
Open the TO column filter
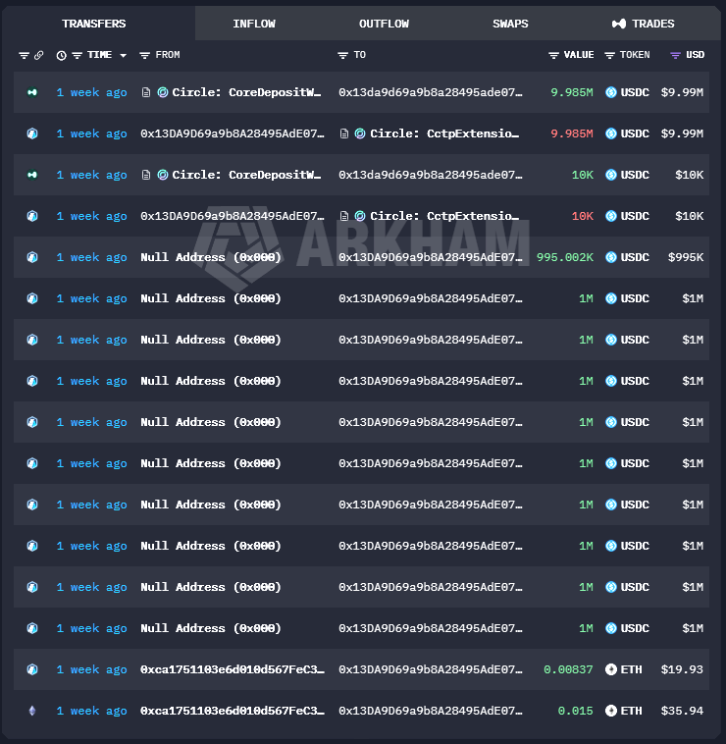(342, 56)
